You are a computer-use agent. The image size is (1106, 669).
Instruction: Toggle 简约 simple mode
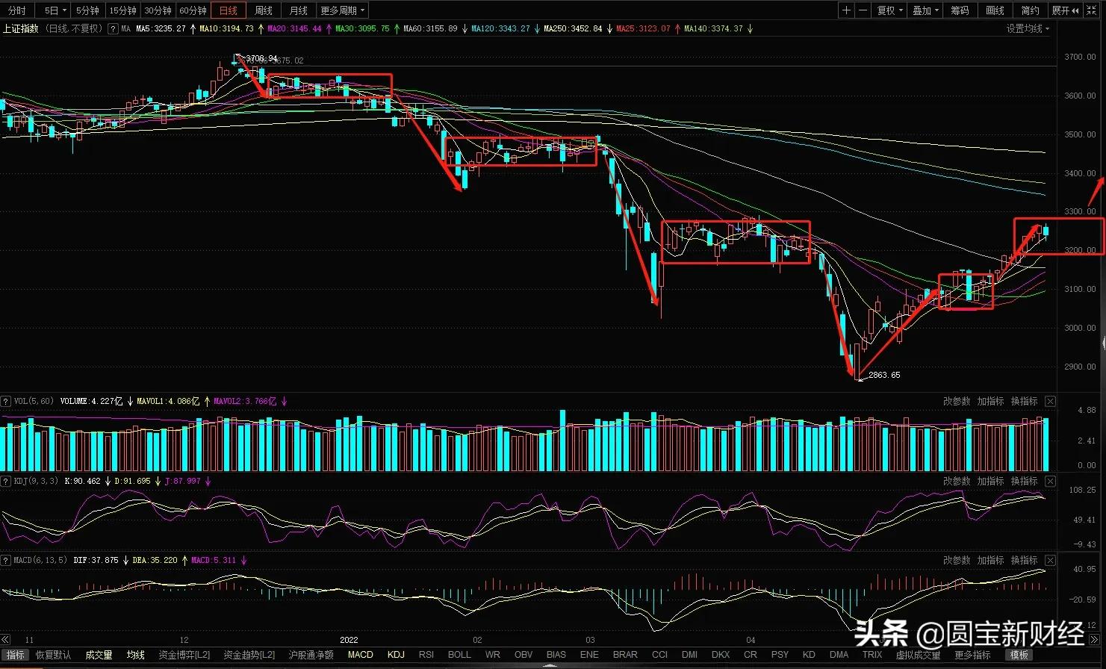click(x=1031, y=10)
